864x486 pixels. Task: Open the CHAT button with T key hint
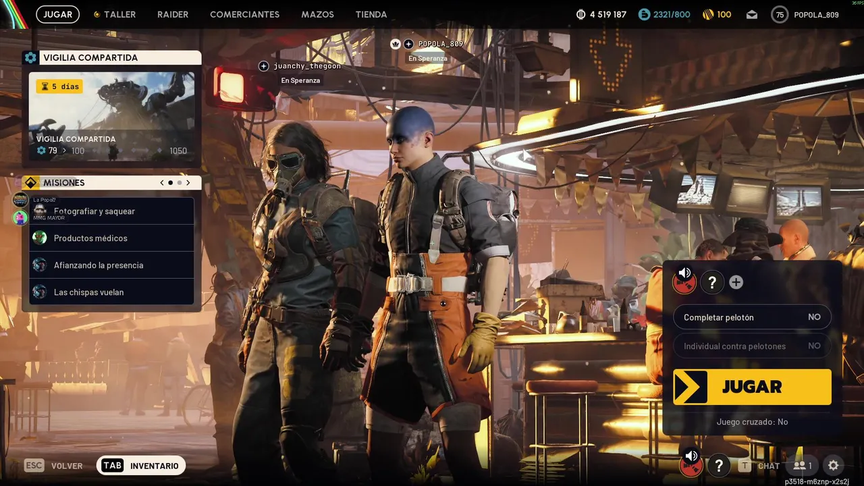pos(759,466)
